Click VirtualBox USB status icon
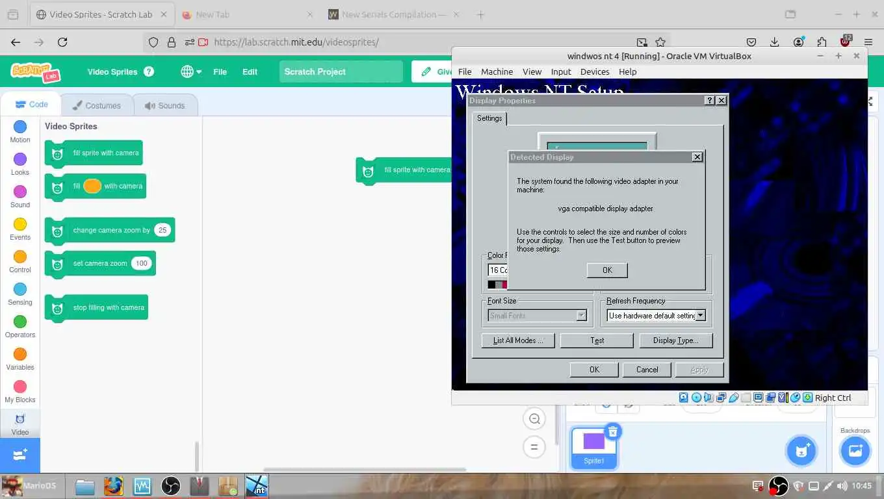Viewport: 884px width, 499px height. pyautogui.click(x=734, y=398)
